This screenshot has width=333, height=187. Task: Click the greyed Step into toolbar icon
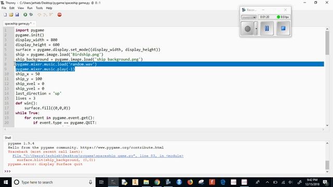45,15
